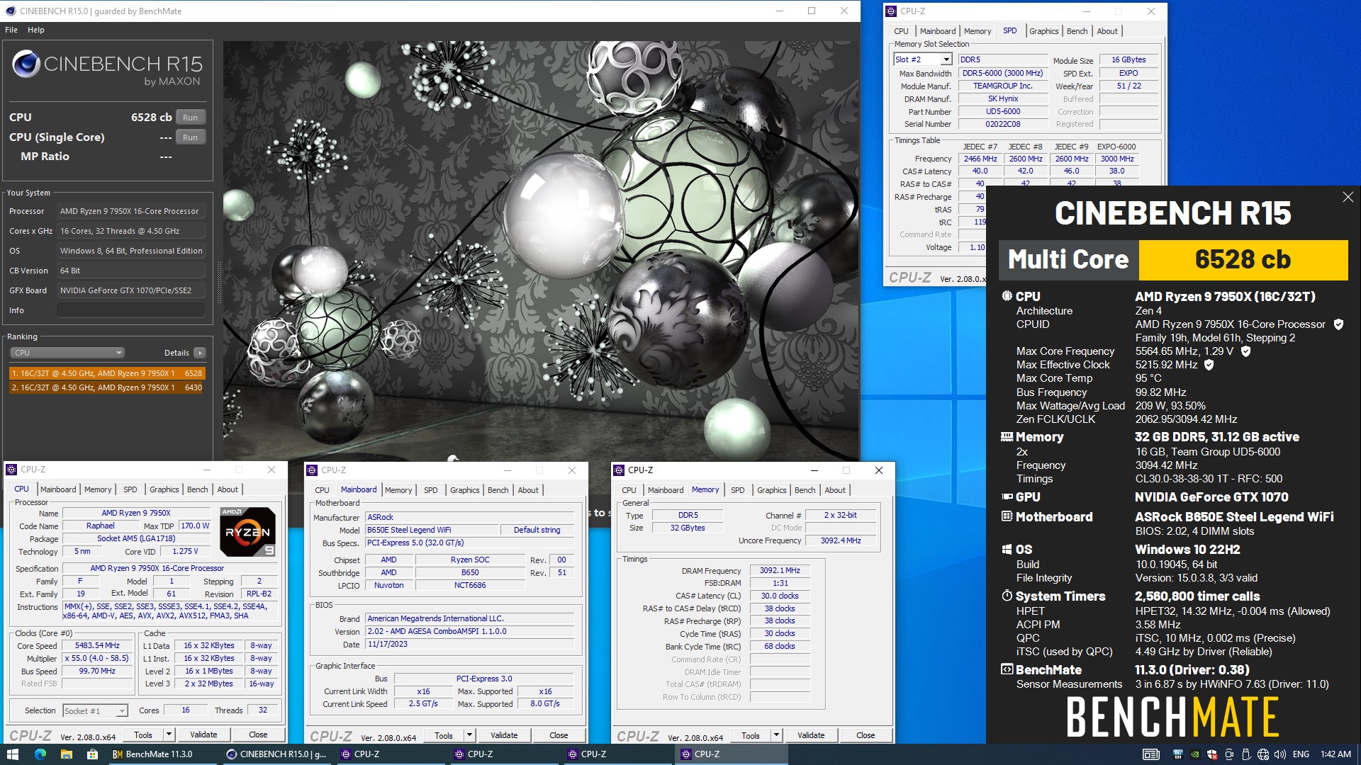1361x765 pixels.
Task: Click the Meet Now tray icon
Action: [1229, 754]
